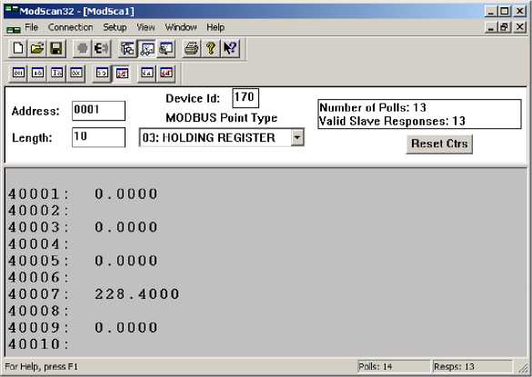Open the Data Definition toolbar icon
This screenshot has width=532, height=377.
tap(127, 48)
